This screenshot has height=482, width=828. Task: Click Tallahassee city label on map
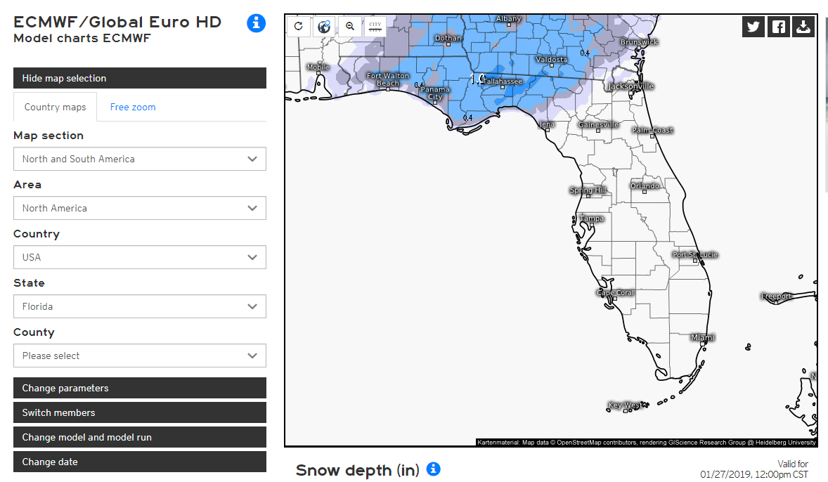coord(503,82)
